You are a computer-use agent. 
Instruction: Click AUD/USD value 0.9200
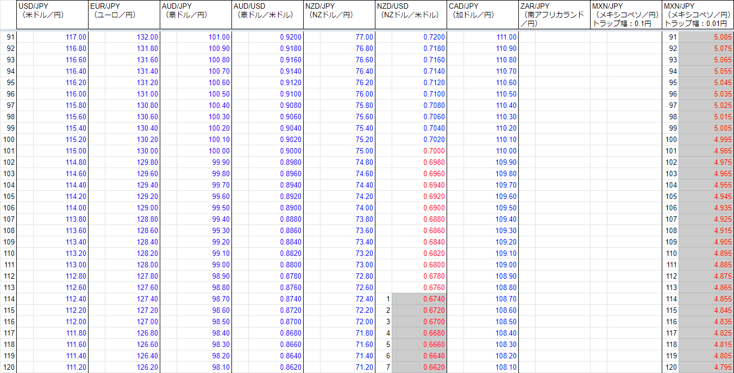[x=275, y=37]
